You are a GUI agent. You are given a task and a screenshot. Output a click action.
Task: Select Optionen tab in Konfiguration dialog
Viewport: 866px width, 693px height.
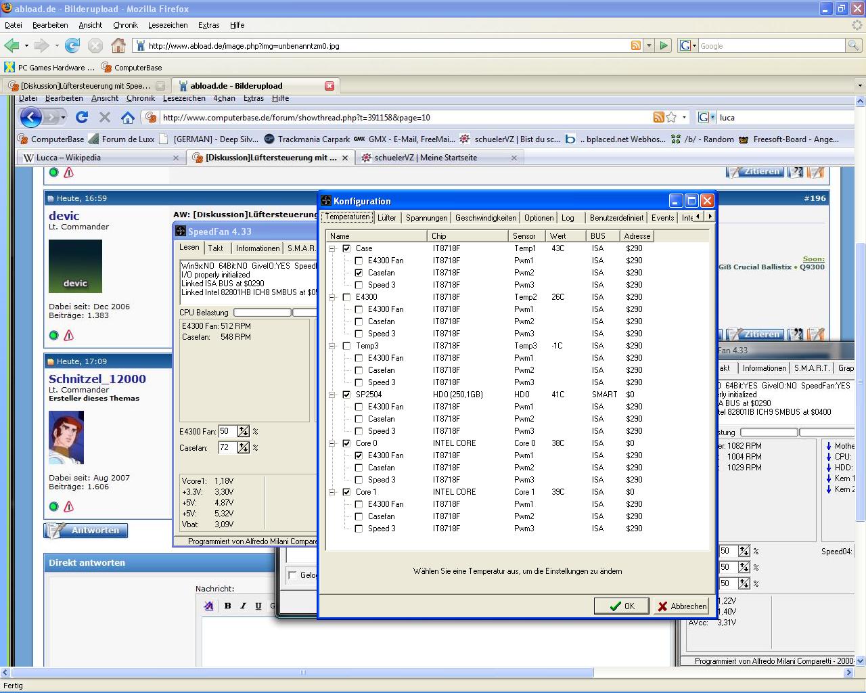pos(539,218)
